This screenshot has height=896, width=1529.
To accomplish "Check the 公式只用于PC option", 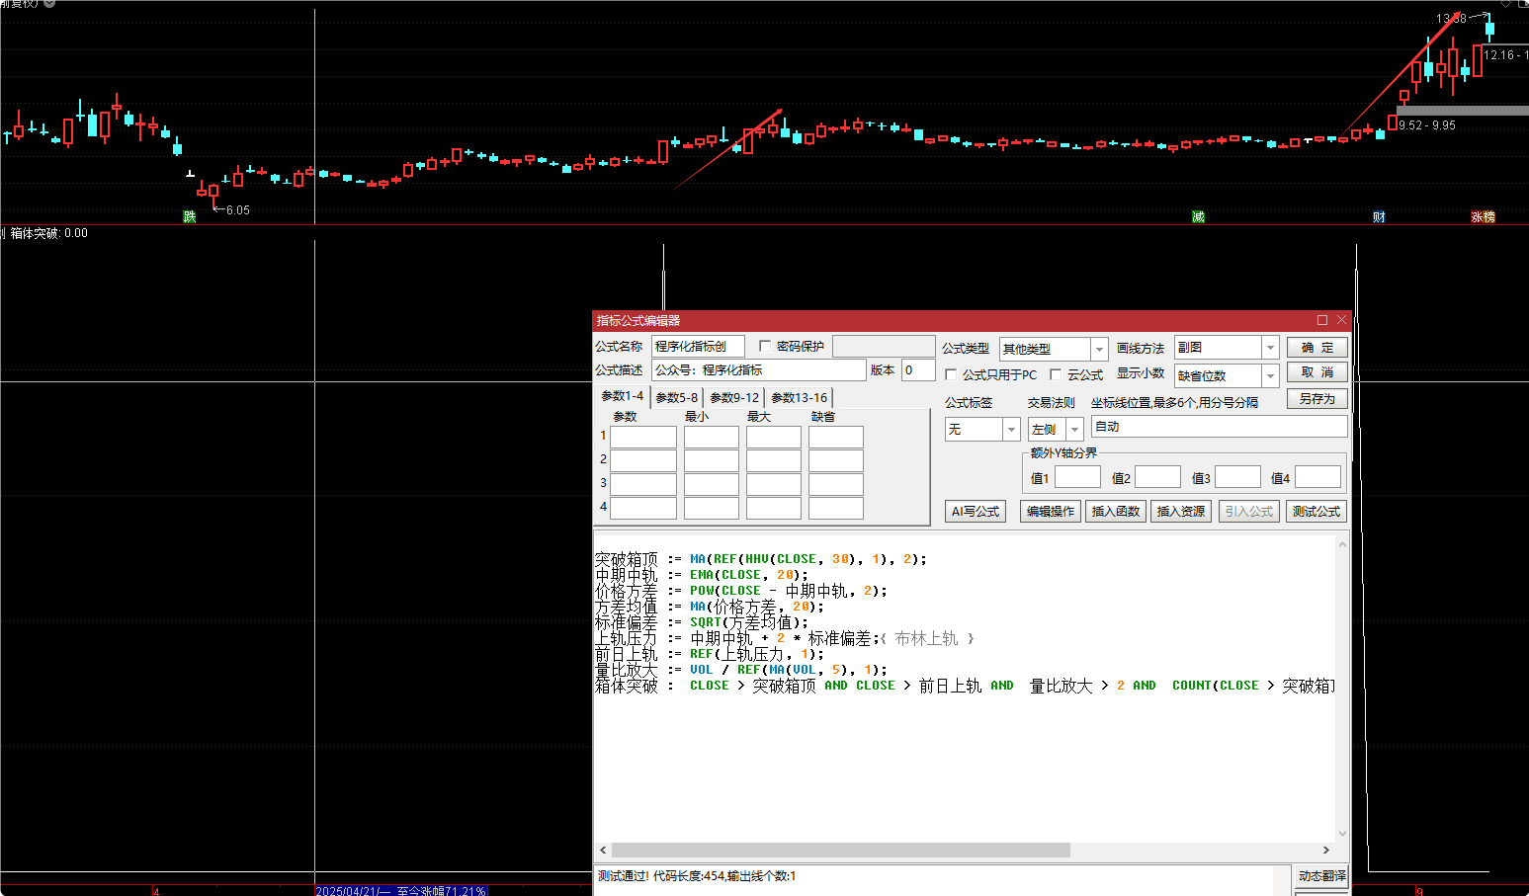I will tap(951, 374).
